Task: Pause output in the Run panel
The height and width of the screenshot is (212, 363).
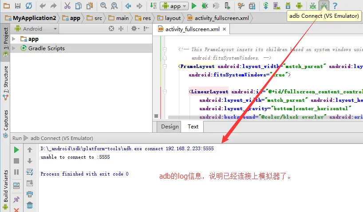Action: click(x=16, y=172)
